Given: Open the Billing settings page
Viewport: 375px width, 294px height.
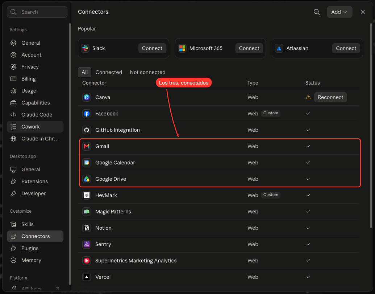Looking at the screenshot, I should point(35,79).
